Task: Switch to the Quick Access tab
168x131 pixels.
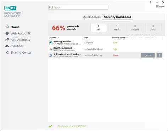Action: (91, 17)
